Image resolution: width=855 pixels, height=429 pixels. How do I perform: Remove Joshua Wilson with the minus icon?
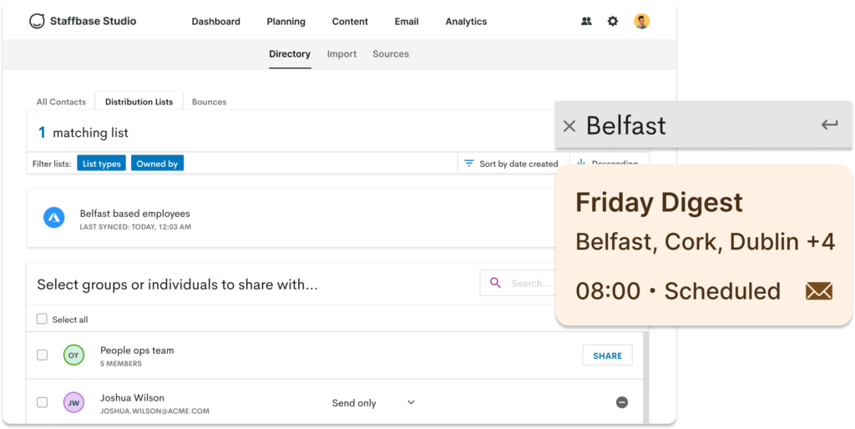point(621,402)
